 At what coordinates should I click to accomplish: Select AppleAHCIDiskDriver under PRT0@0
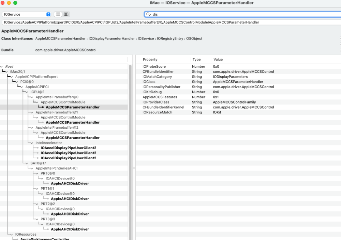70,183
